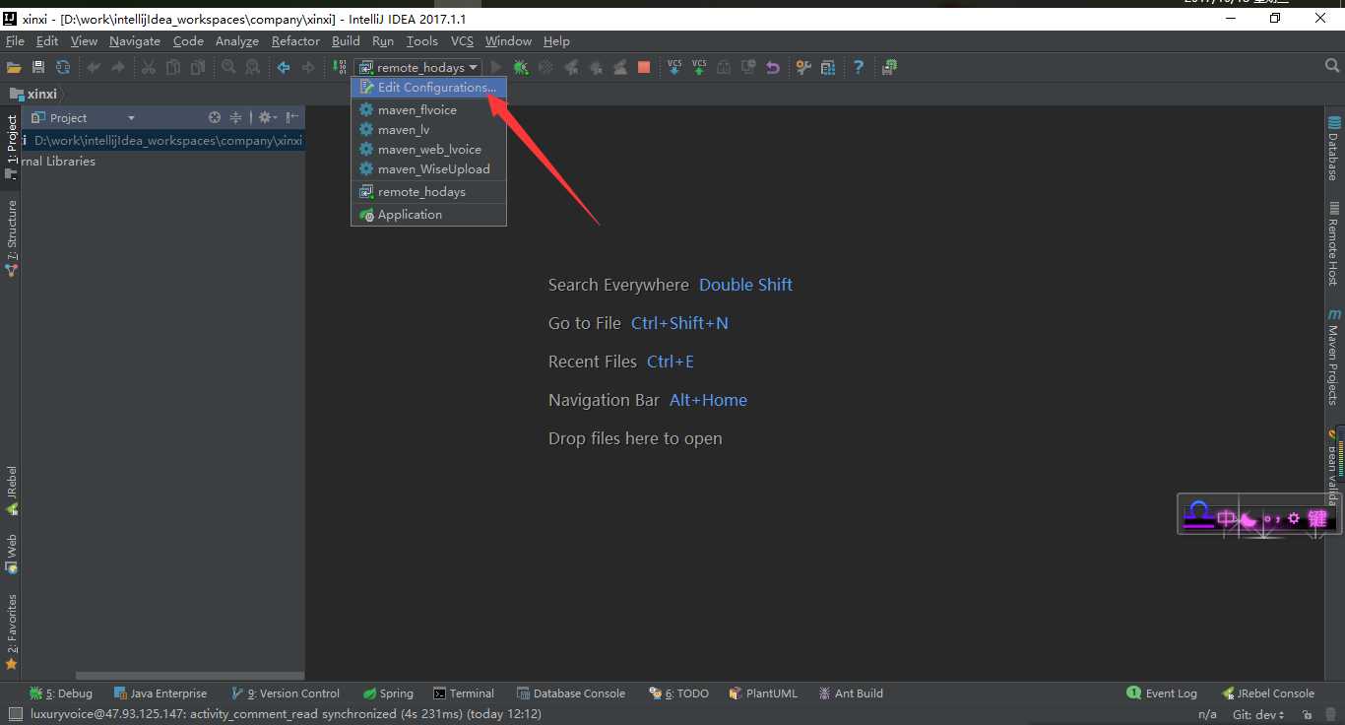Open the PlantUML tool window

(763, 693)
